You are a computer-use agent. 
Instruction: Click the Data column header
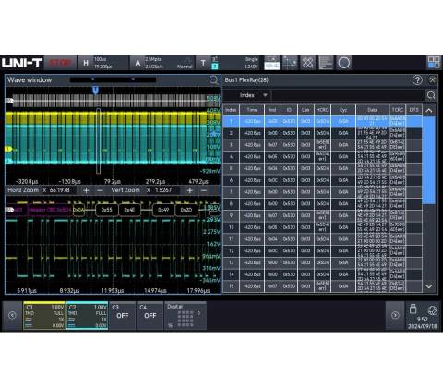[372, 110]
